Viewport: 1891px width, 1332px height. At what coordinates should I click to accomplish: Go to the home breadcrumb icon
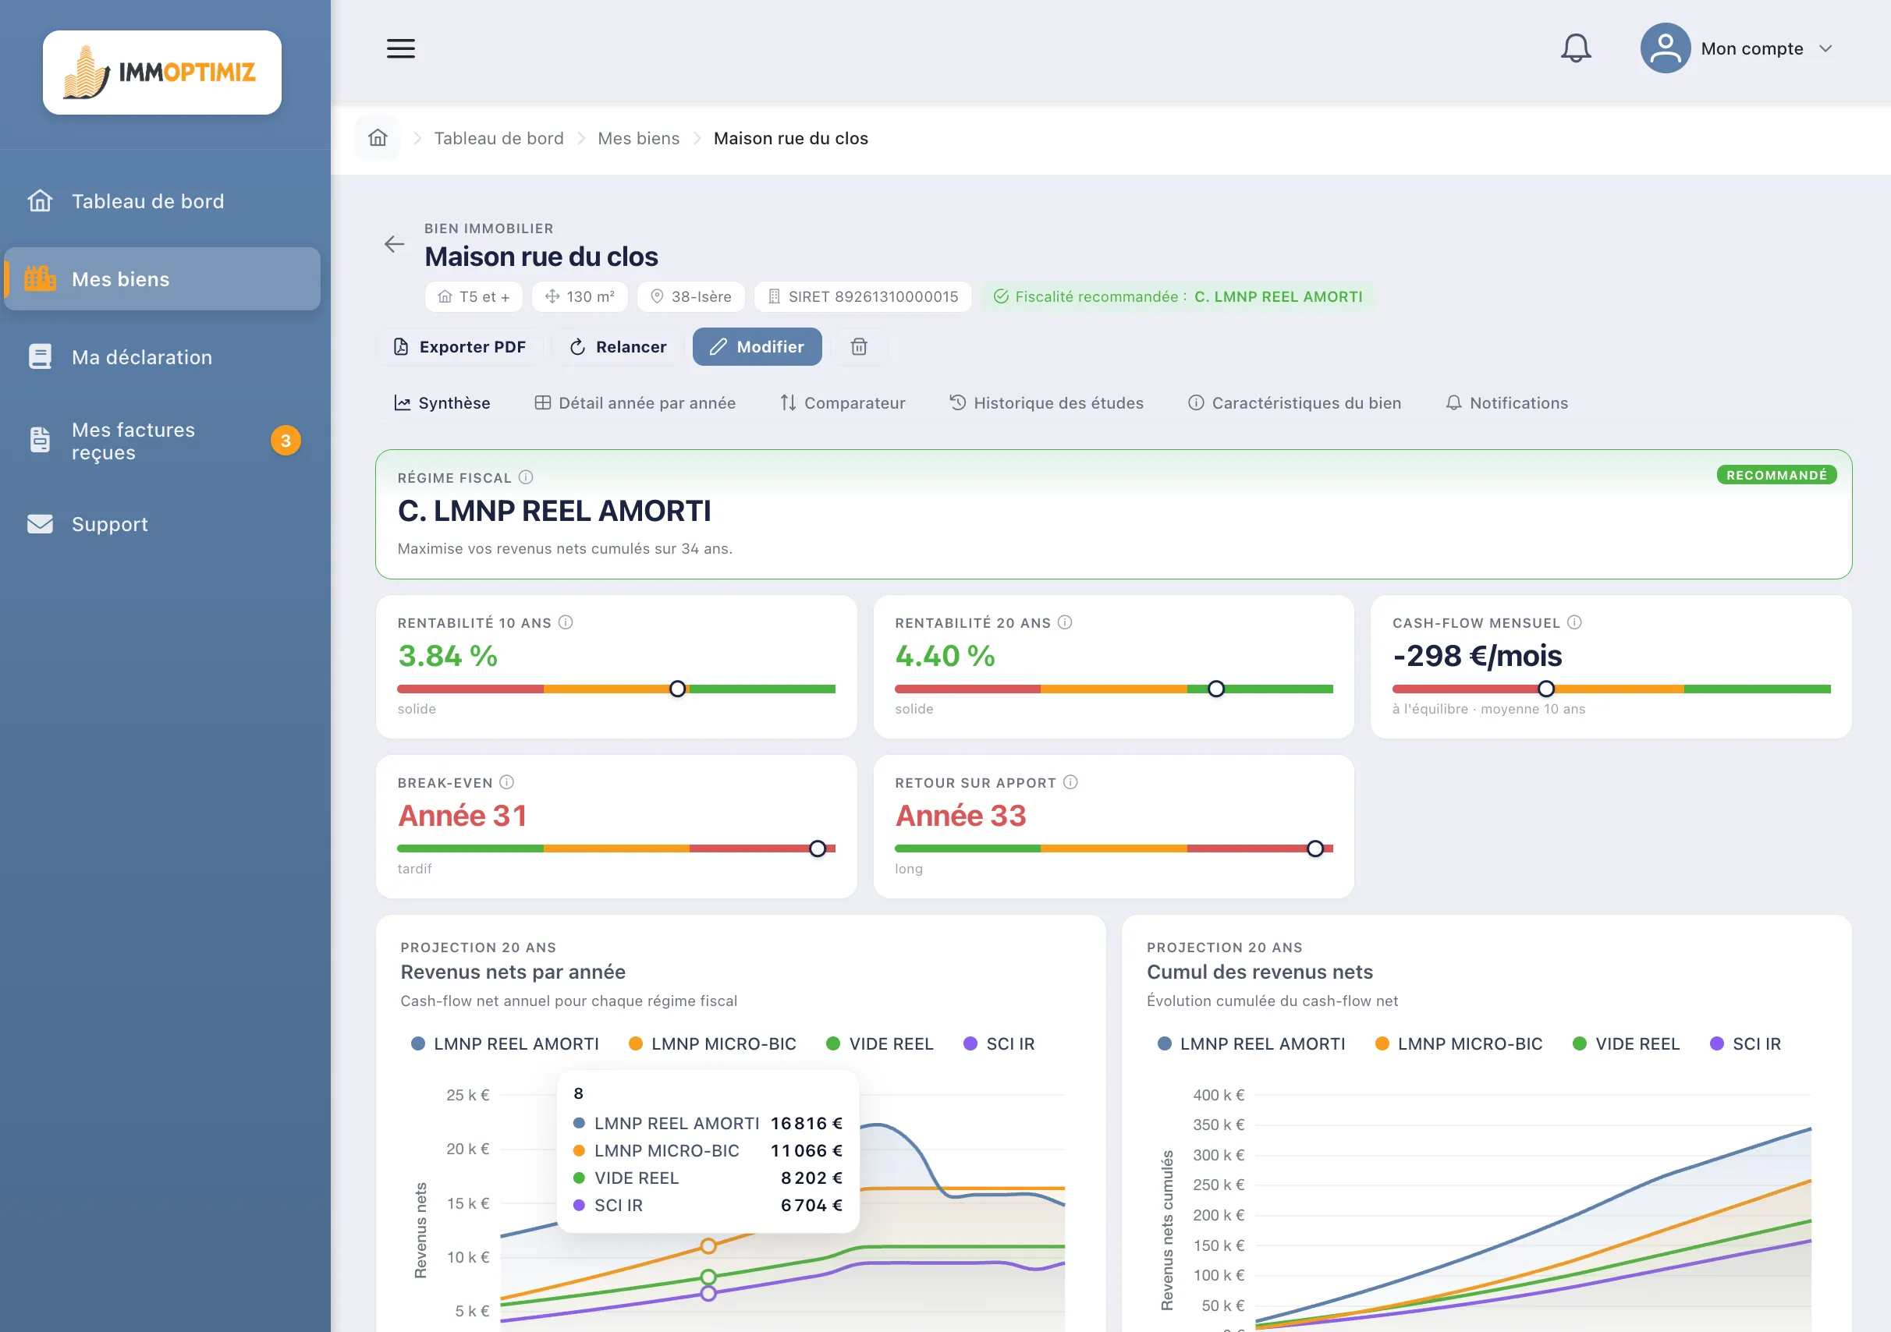(378, 137)
